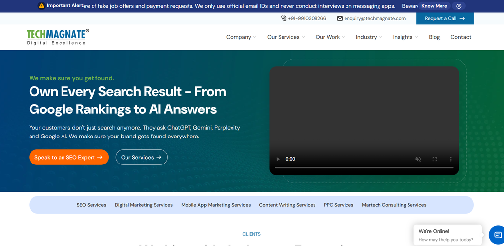Viewport: 504px width, 246px height.
Task: Click the warning triangle alert icon
Action: point(41,6)
